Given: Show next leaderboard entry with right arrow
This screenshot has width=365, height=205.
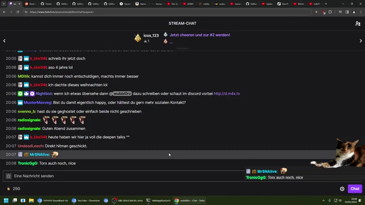Looking at the screenshot, I should pos(361,41).
